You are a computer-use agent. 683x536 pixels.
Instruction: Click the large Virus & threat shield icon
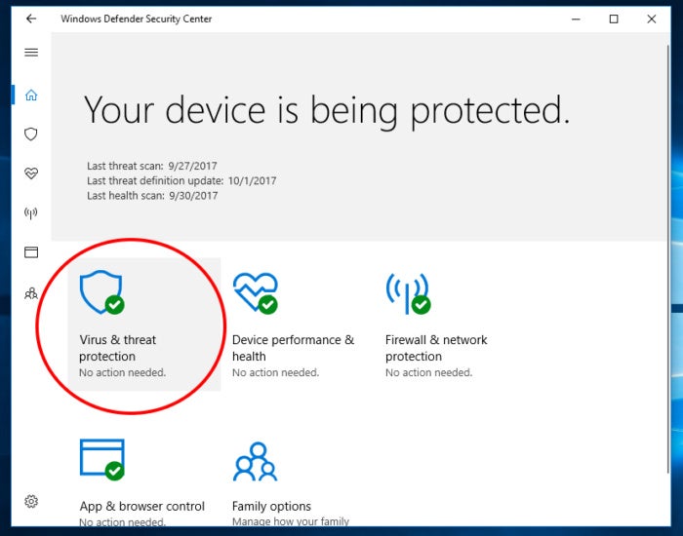[x=101, y=292]
